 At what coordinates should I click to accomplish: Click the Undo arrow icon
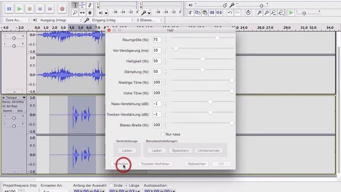tap(230, 13)
